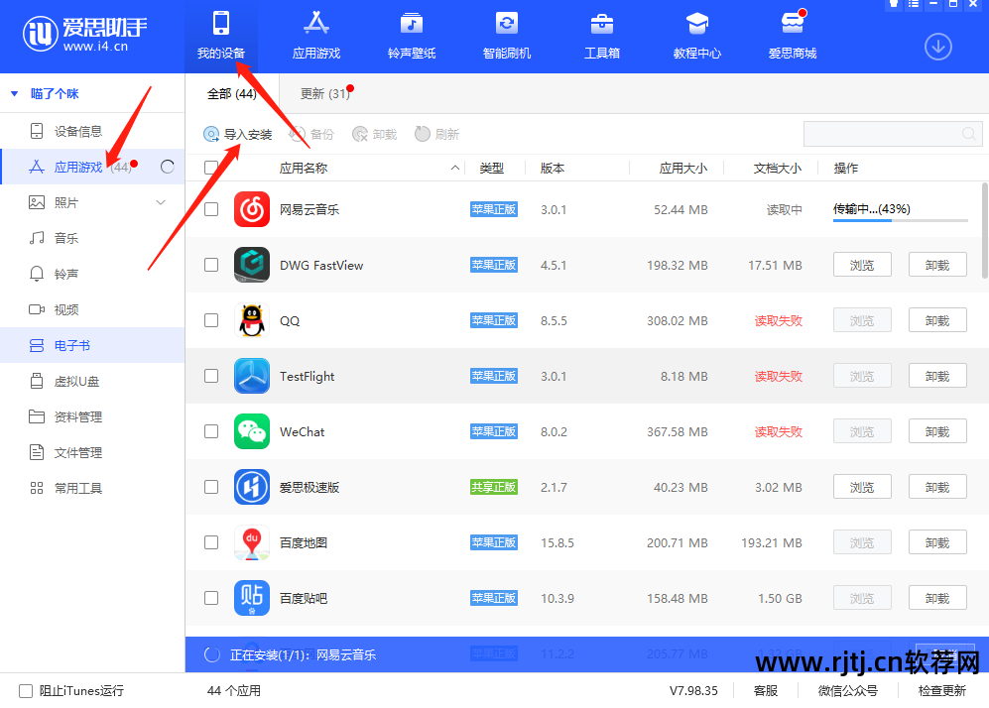The width and height of the screenshot is (989, 708).
Task: Click 浏览 for DWG FastView
Action: pyautogui.click(x=862, y=265)
